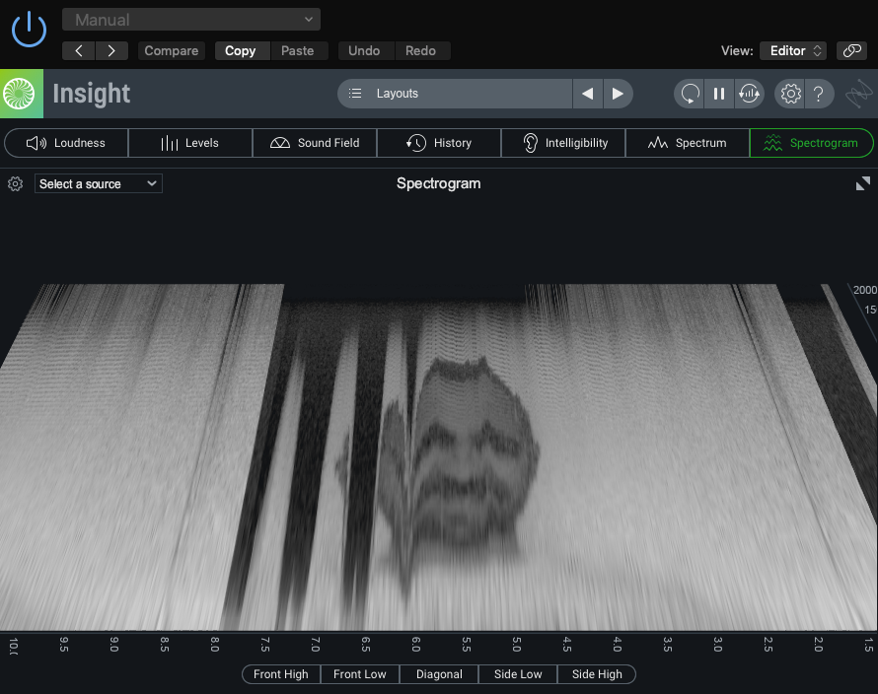Screen dimensions: 878x694
Task: Toggle the plugin power bypass button
Action: (29, 29)
